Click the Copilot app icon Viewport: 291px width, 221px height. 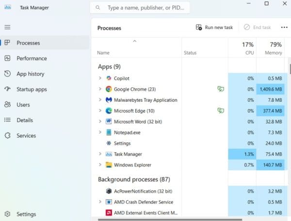tap(109, 78)
